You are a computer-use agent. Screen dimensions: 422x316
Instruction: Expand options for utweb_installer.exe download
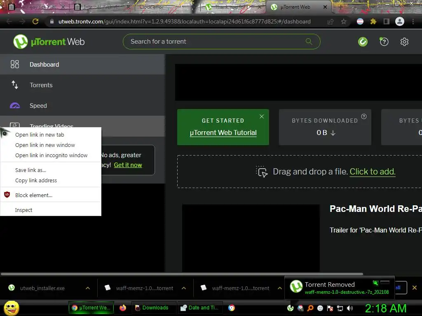pos(88,288)
